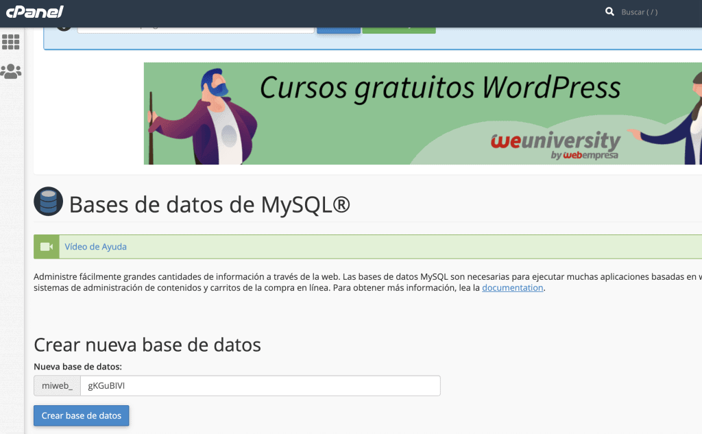Open the documentation link
This screenshot has width=702, height=434.
tap(512, 288)
